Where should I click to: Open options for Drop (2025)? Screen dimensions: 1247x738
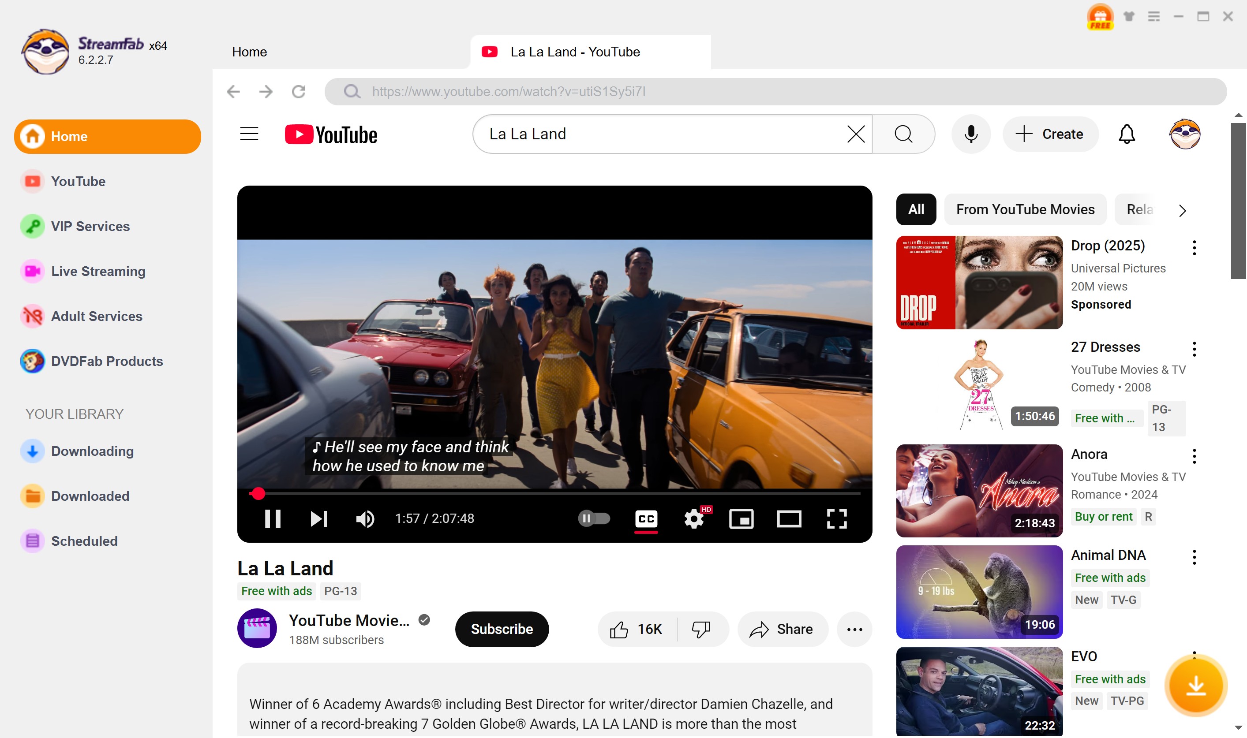tap(1194, 247)
